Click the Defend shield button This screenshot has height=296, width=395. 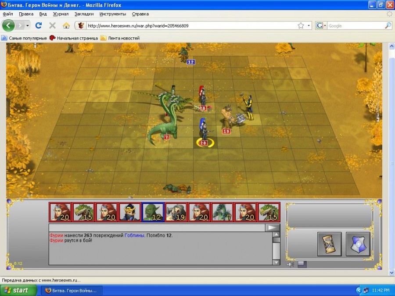(x=358, y=244)
